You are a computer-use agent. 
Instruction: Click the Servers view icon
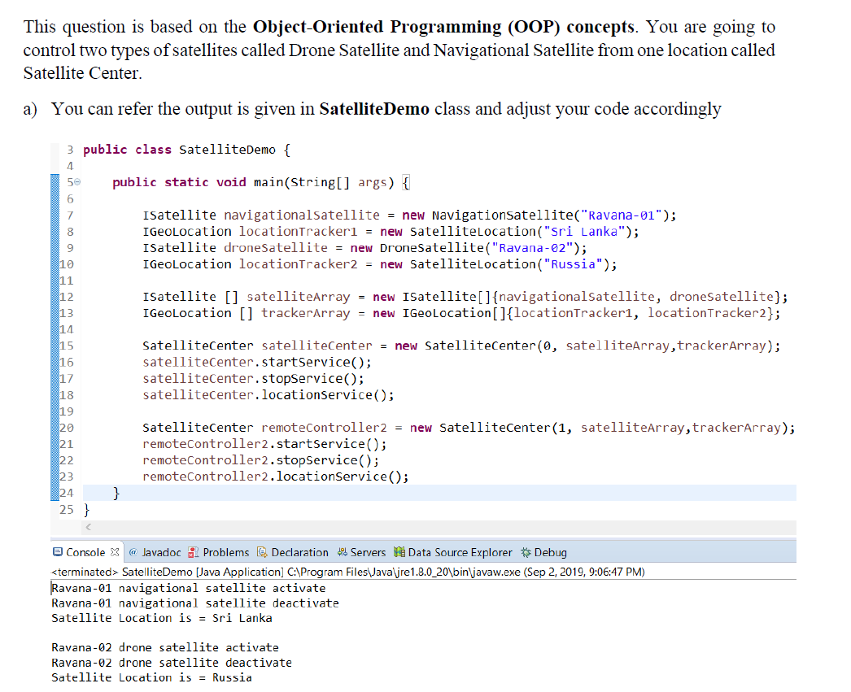342,552
